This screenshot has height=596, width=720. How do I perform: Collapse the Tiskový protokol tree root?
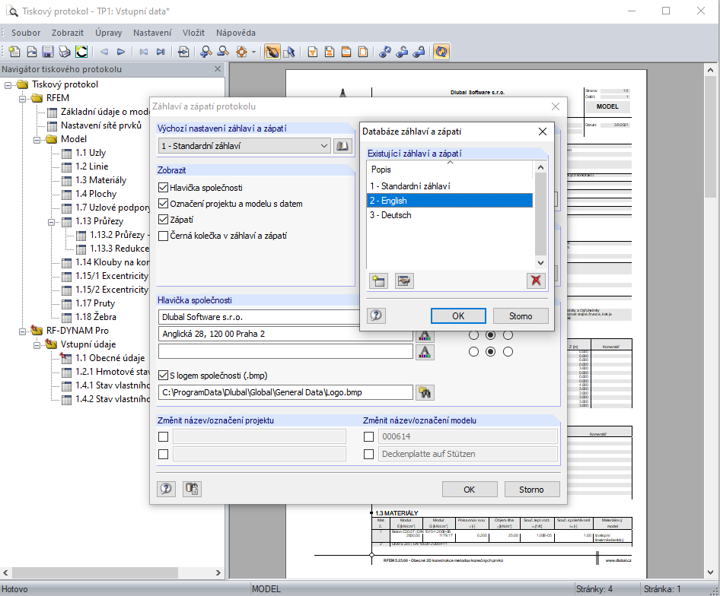pos(8,85)
